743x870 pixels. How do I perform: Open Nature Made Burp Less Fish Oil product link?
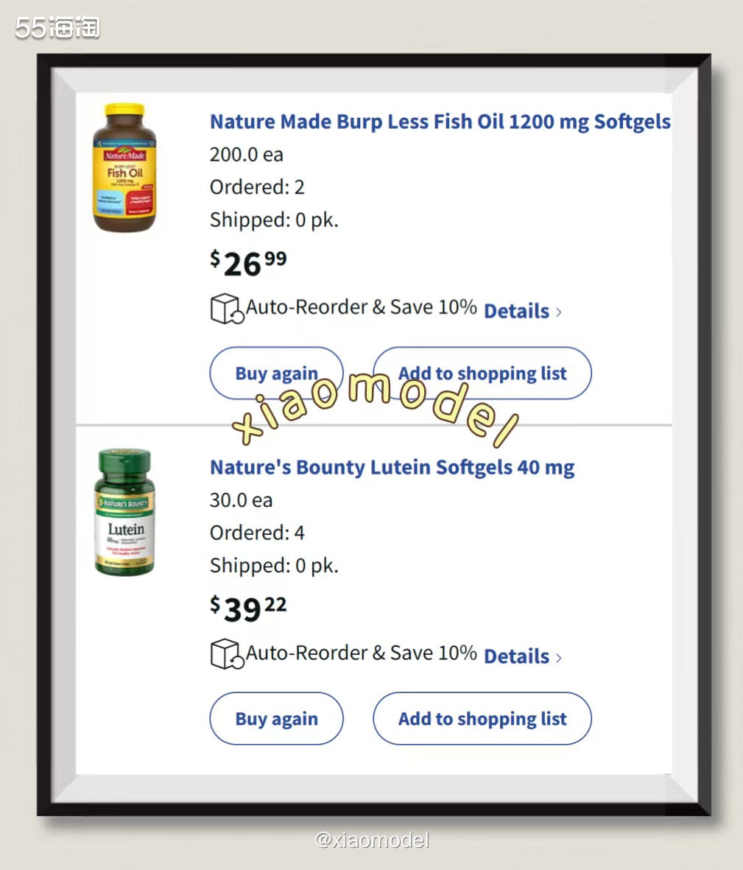pos(440,122)
